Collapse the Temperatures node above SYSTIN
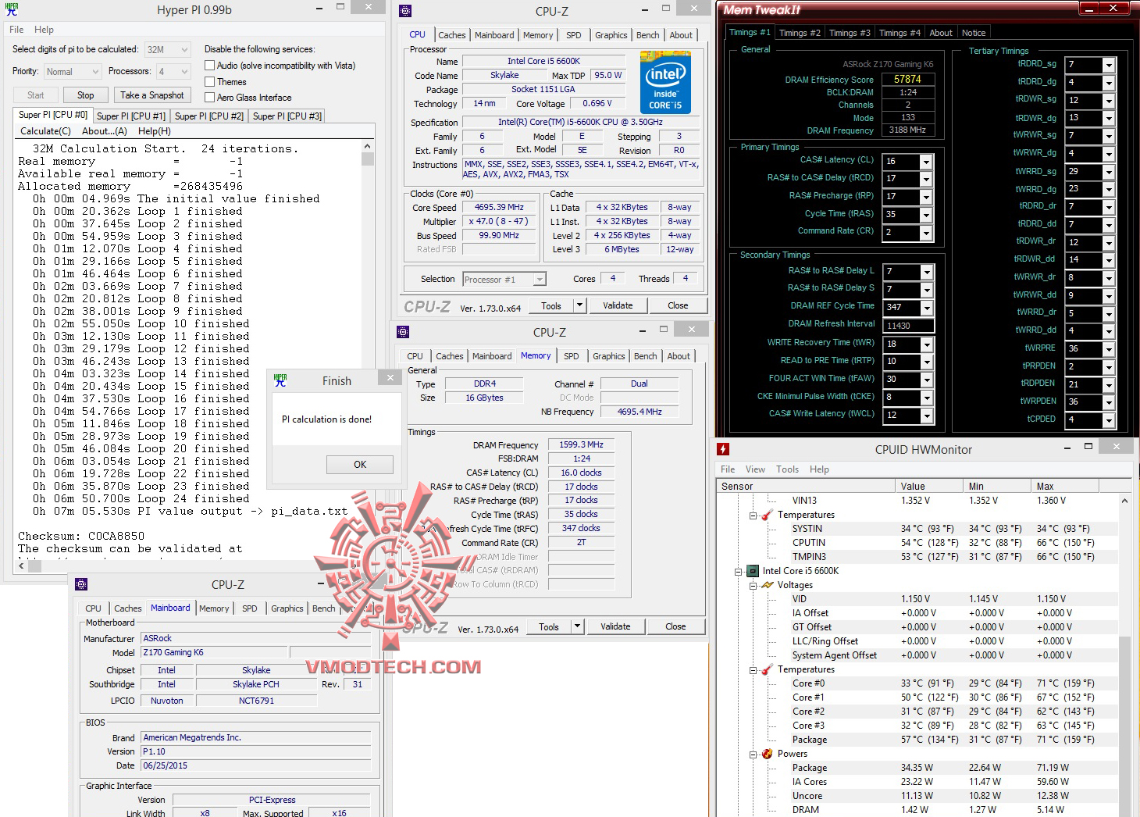1140x817 pixels. [x=753, y=516]
